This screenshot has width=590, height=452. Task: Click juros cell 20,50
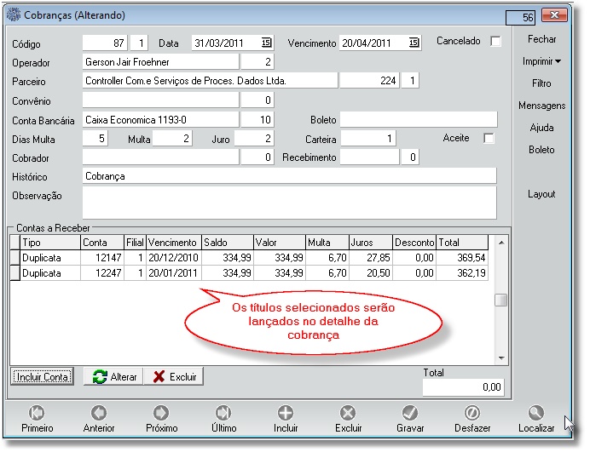click(x=371, y=272)
